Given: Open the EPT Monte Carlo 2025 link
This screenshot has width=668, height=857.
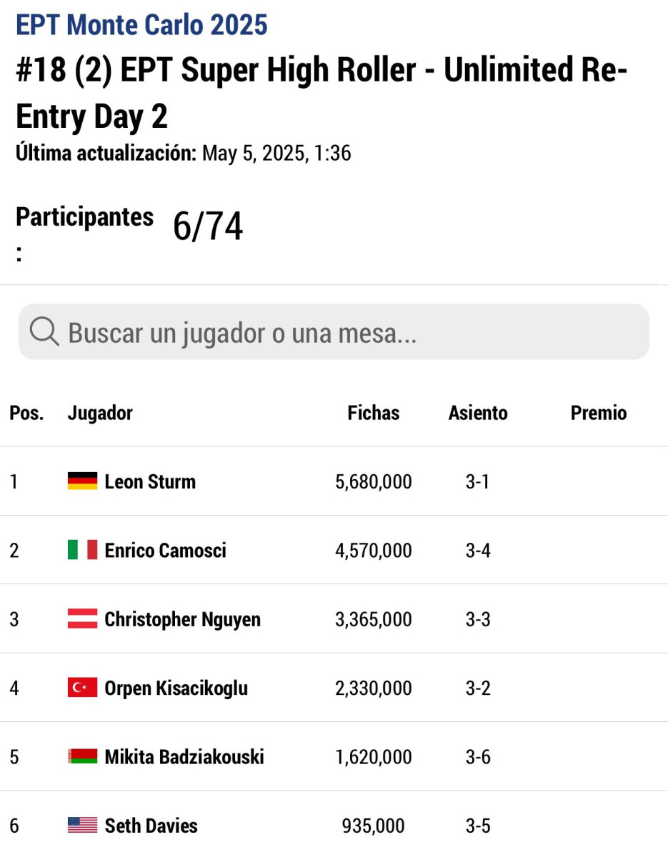Looking at the screenshot, I should (x=141, y=25).
